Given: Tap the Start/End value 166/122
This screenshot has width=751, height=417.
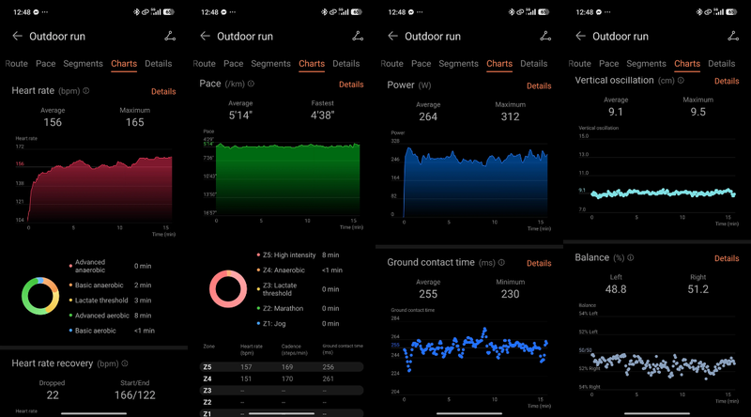Looking at the screenshot, I should [x=134, y=395].
